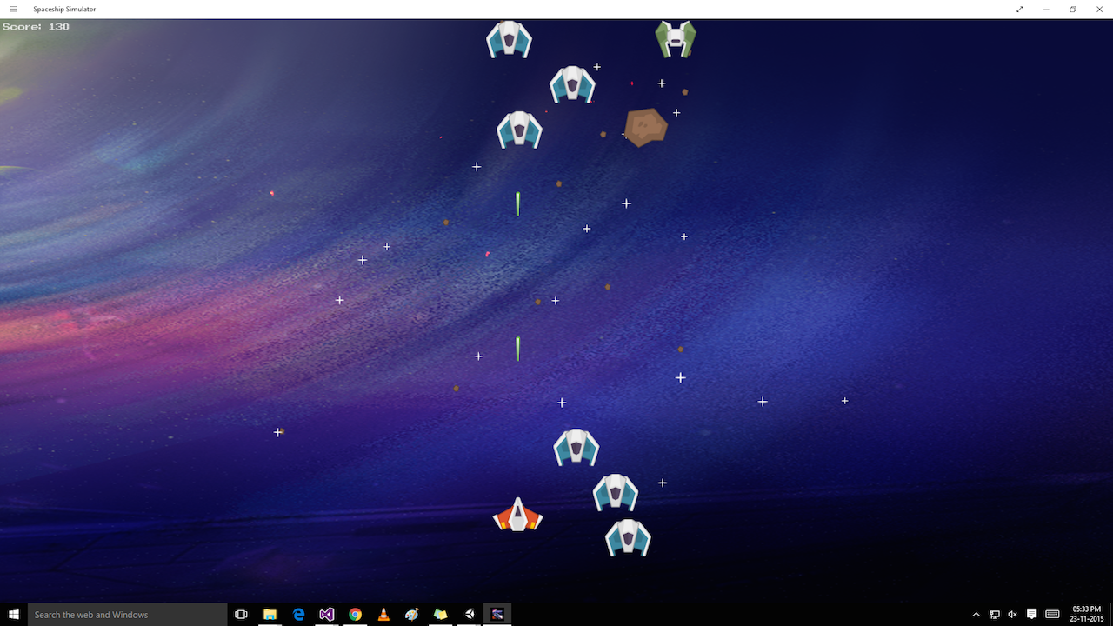This screenshot has height=626, width=1113.
Task: Open the hamburger menu in the title bar
Action: pyautogui.click(x=13, y=9)
